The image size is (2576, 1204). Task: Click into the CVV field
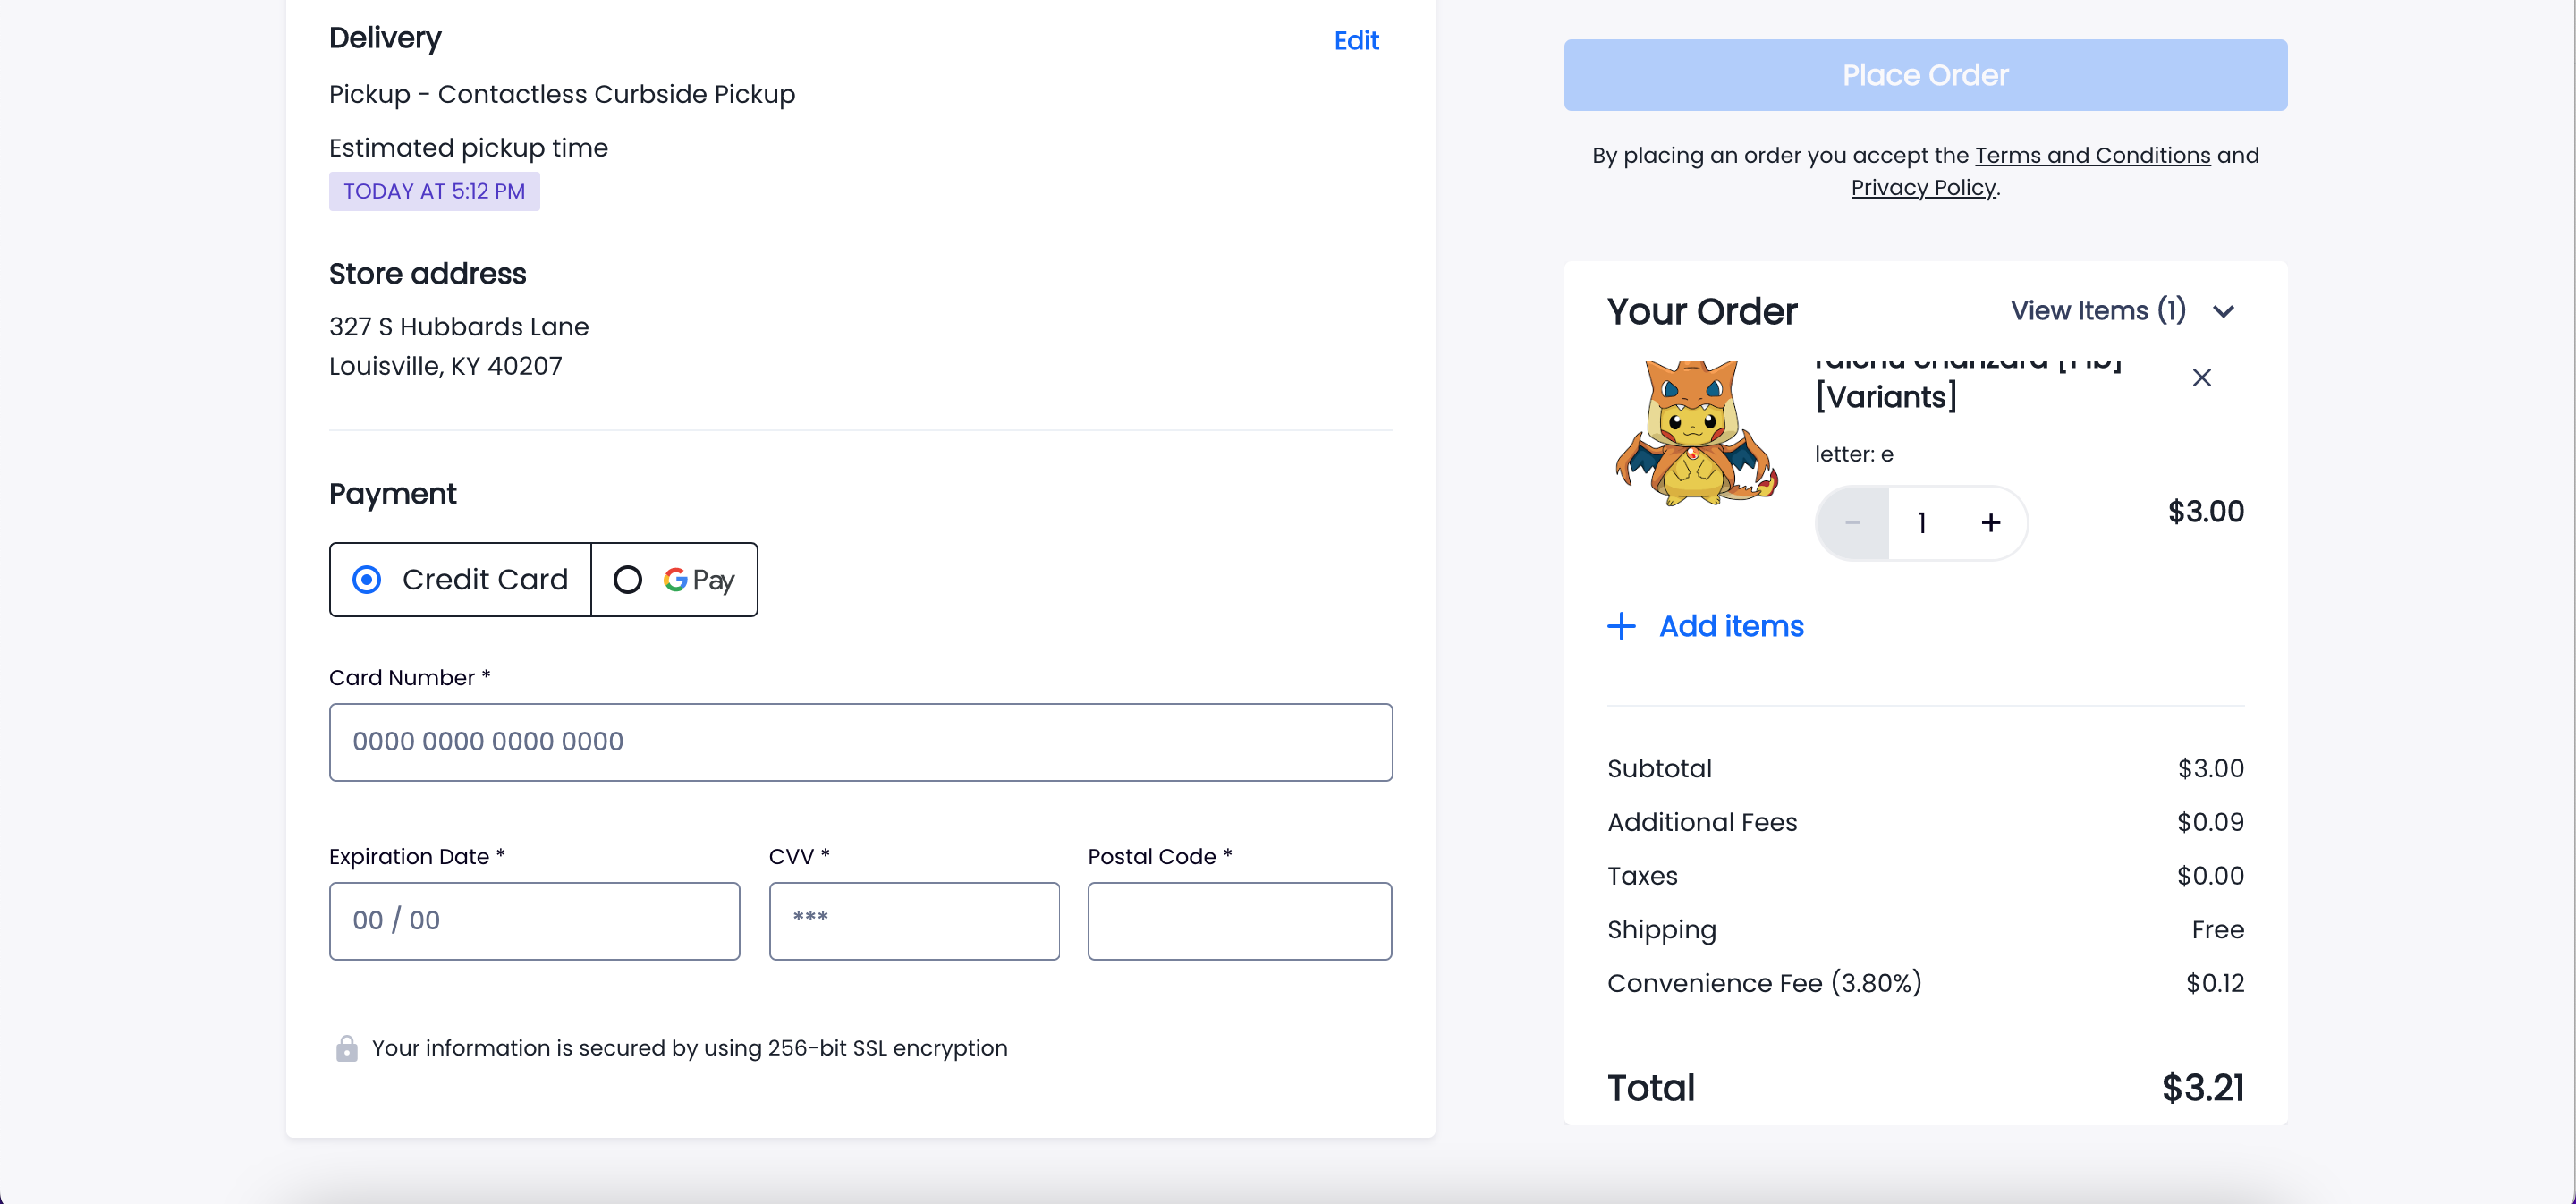pyautogui.click(x=913, y=921)
